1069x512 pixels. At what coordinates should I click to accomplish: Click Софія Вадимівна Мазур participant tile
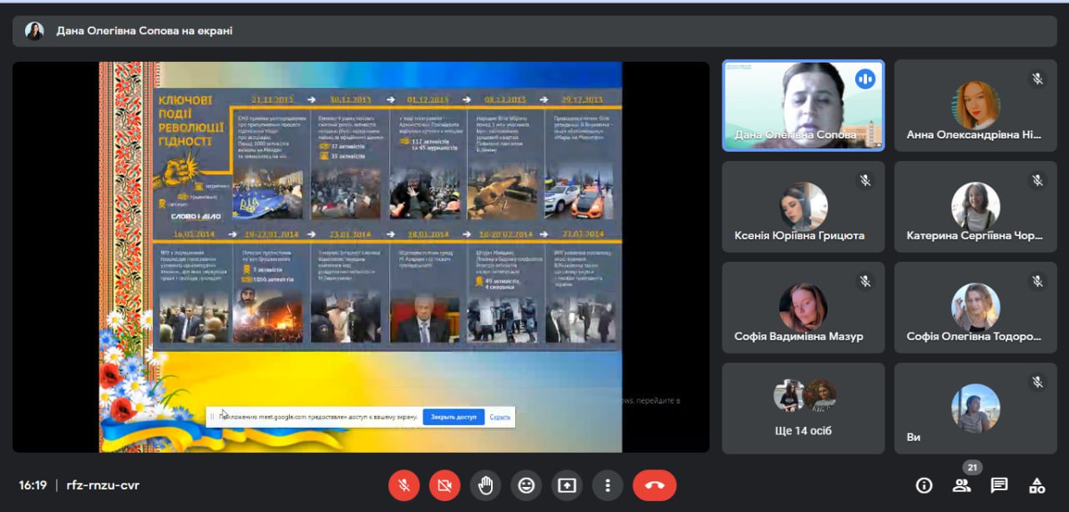(x=803, y=308)
